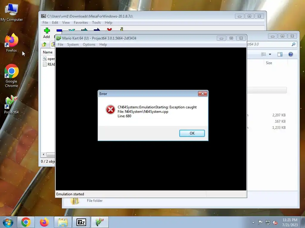Open Project64 desktop shortcut

pos(11,104)
